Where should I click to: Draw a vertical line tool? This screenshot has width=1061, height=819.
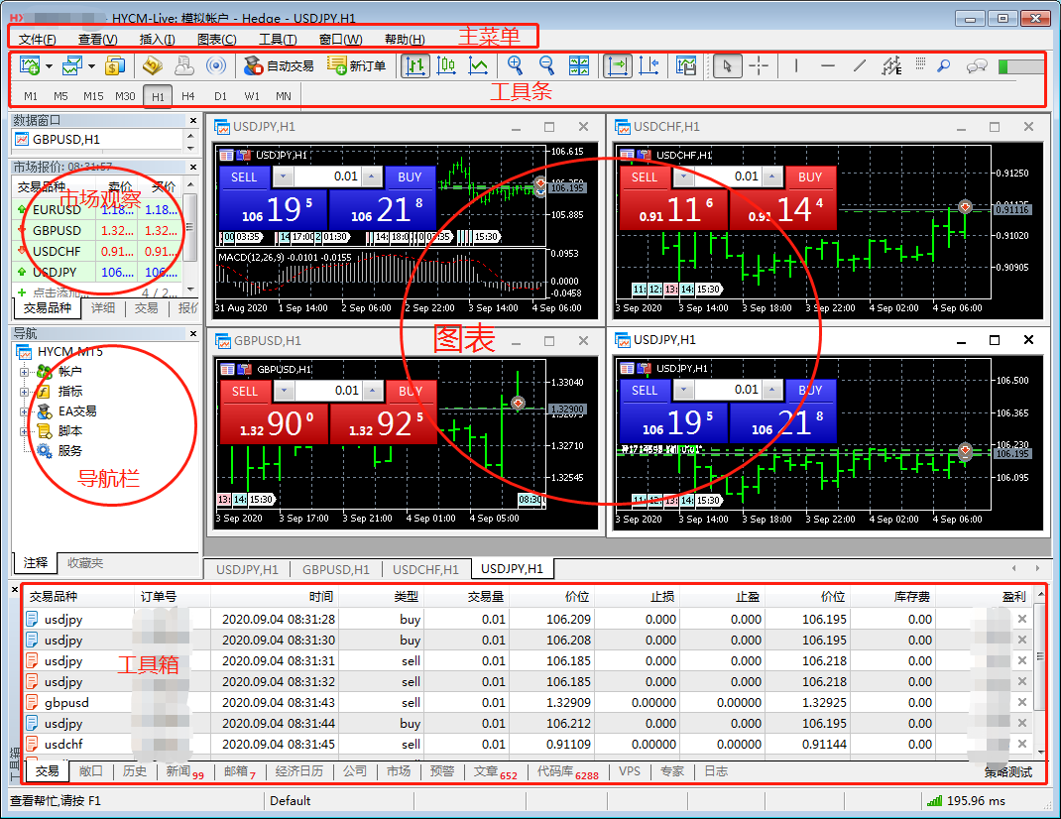(796, 65)
